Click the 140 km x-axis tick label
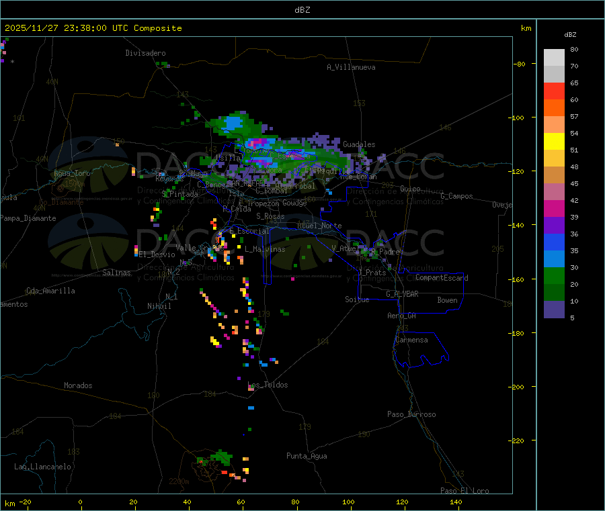The width and height of the screenshot is (605, 511). pyautogui.click(x=456, y=502)
